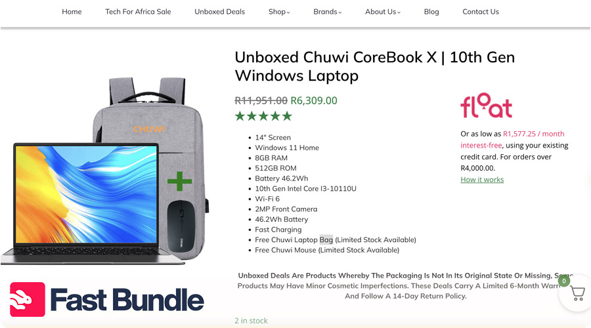
Task: Click the cart item count badge
Action: pyautogui.click(x=564, y=281)
